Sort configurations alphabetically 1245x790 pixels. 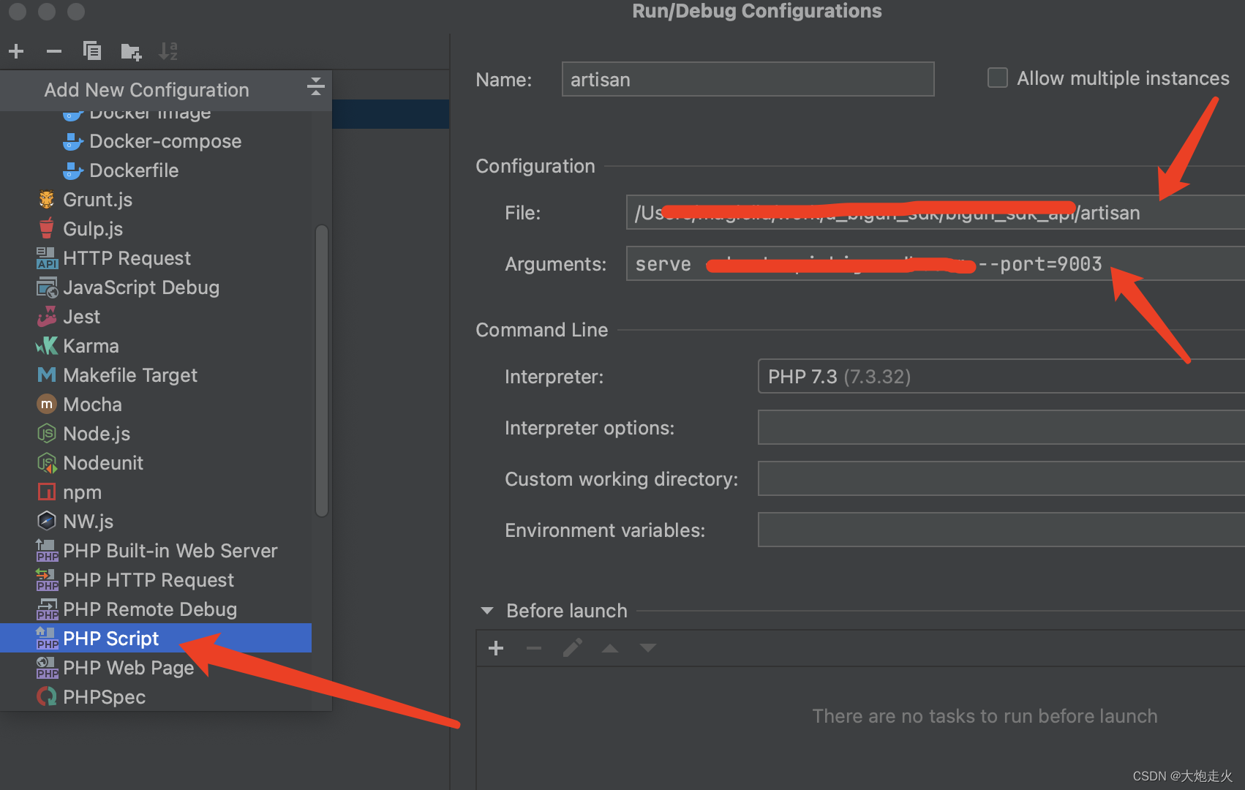[x=168, y=50]
